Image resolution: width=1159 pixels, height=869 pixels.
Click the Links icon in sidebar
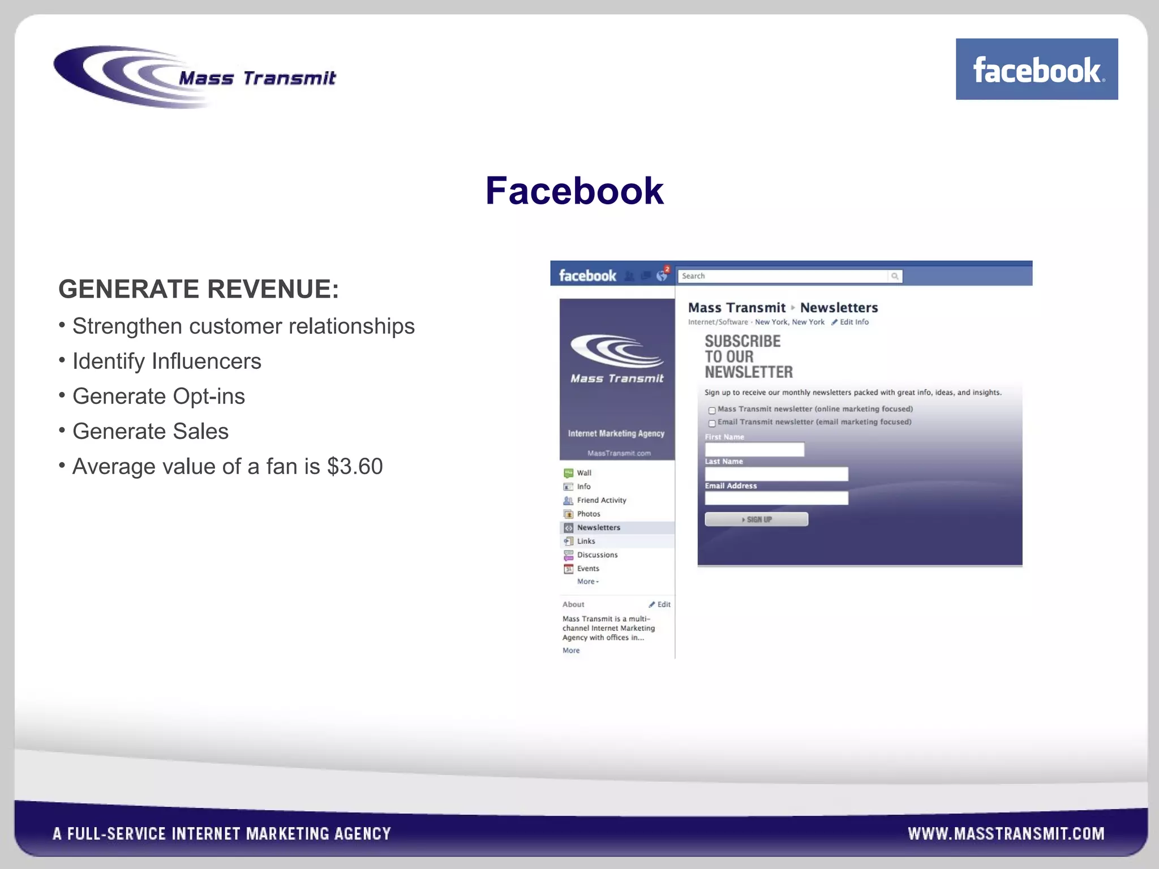coord(568,541)
